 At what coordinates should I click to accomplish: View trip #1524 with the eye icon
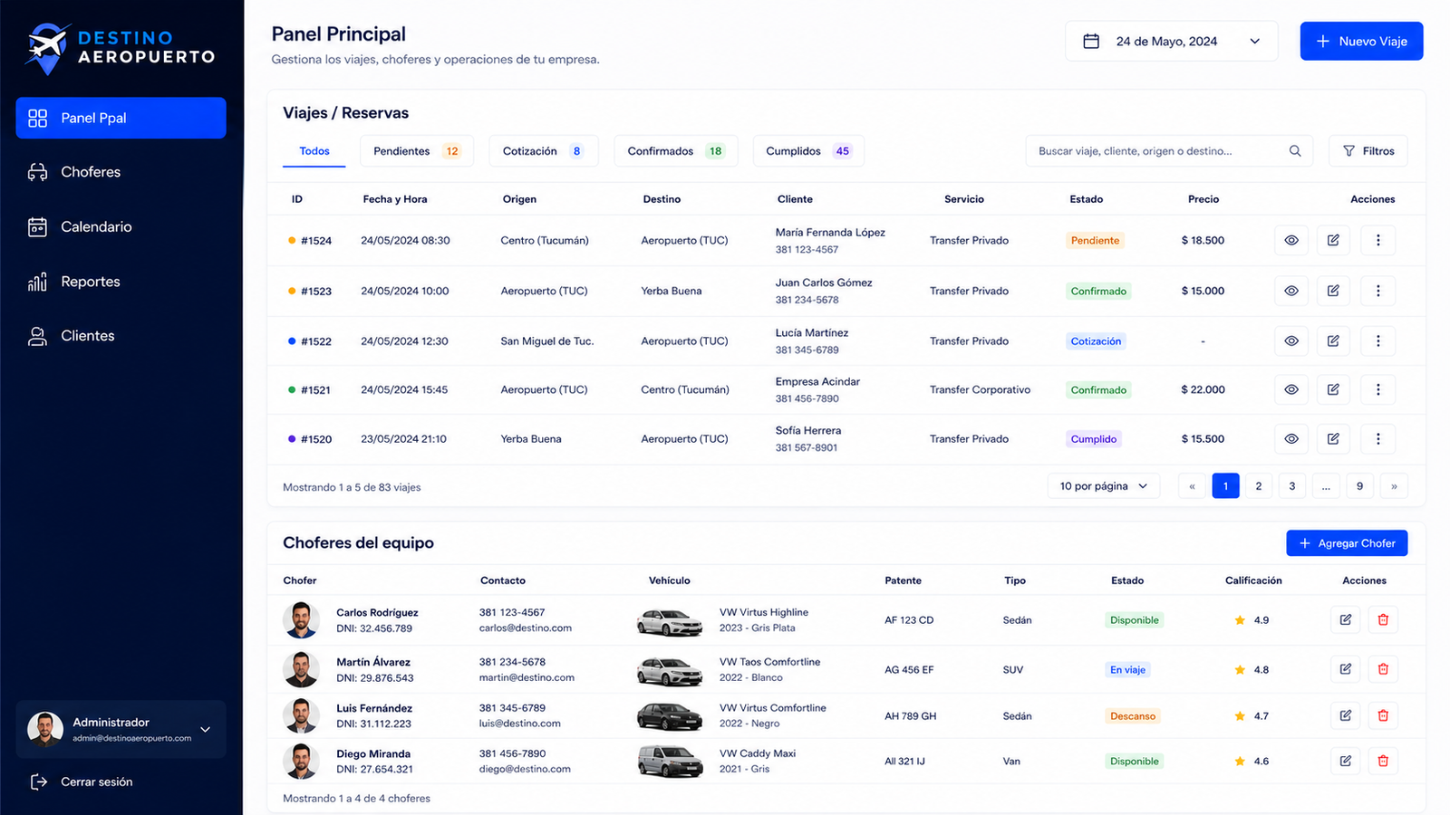point(1291,240)
